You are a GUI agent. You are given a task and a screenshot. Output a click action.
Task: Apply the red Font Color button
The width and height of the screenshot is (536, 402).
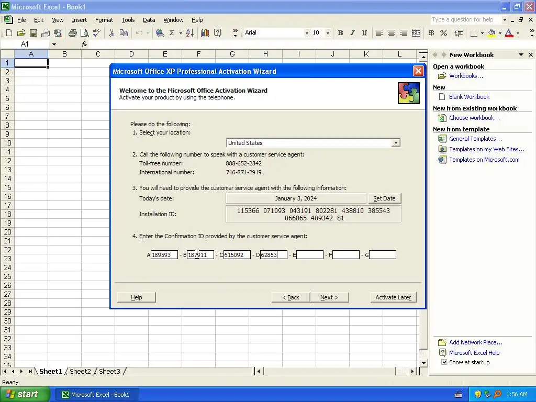pos(509,33)
